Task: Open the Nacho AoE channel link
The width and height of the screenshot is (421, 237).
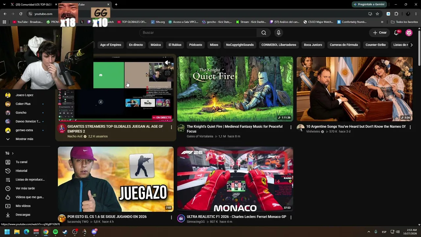Action: 75,136
